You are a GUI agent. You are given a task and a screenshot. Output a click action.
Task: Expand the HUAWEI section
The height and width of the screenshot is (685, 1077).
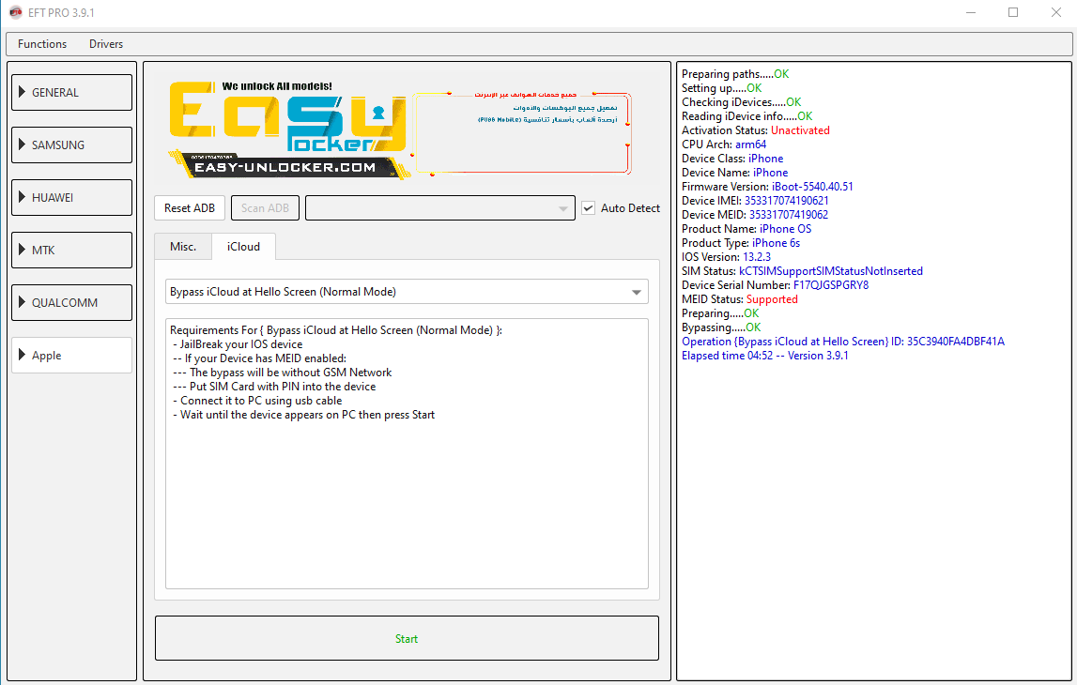click(x=71, y=198)
